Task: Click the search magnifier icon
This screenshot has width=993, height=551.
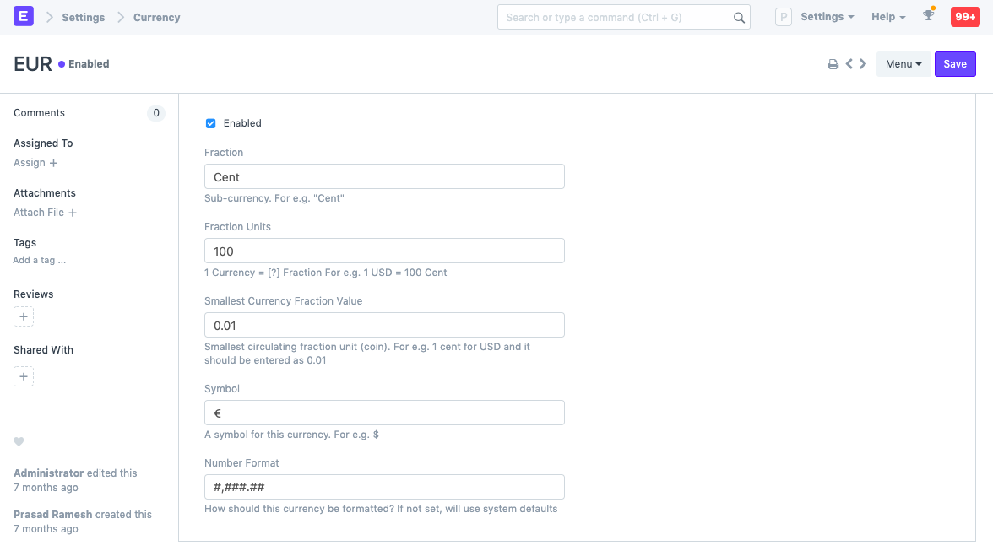Action: 739,18
